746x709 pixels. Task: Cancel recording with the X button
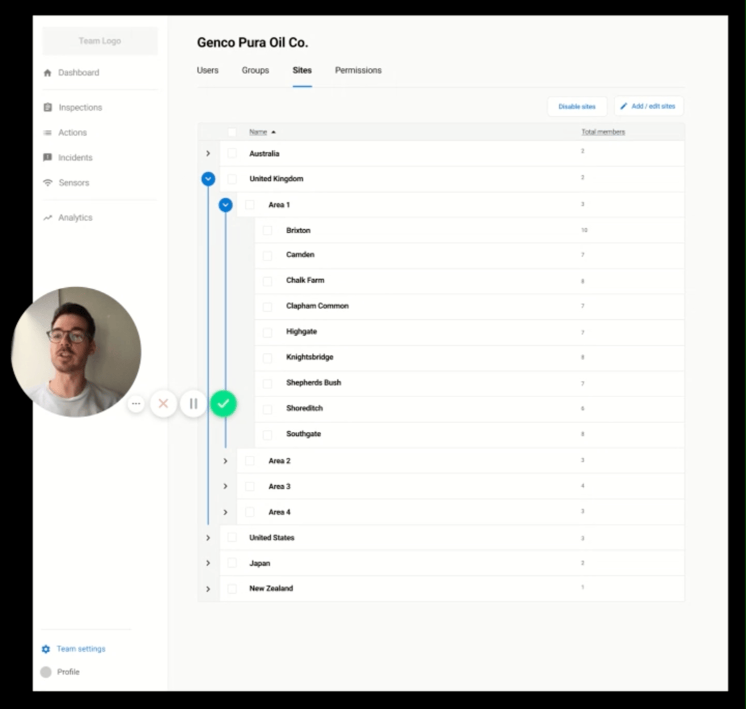163,404
